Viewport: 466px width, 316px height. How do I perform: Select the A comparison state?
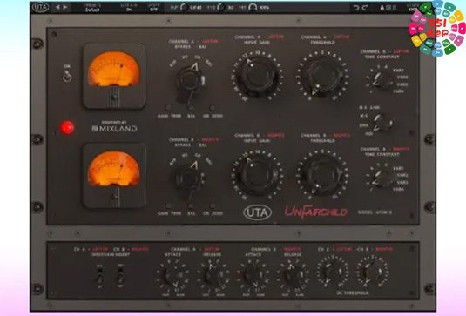point(382,8)
